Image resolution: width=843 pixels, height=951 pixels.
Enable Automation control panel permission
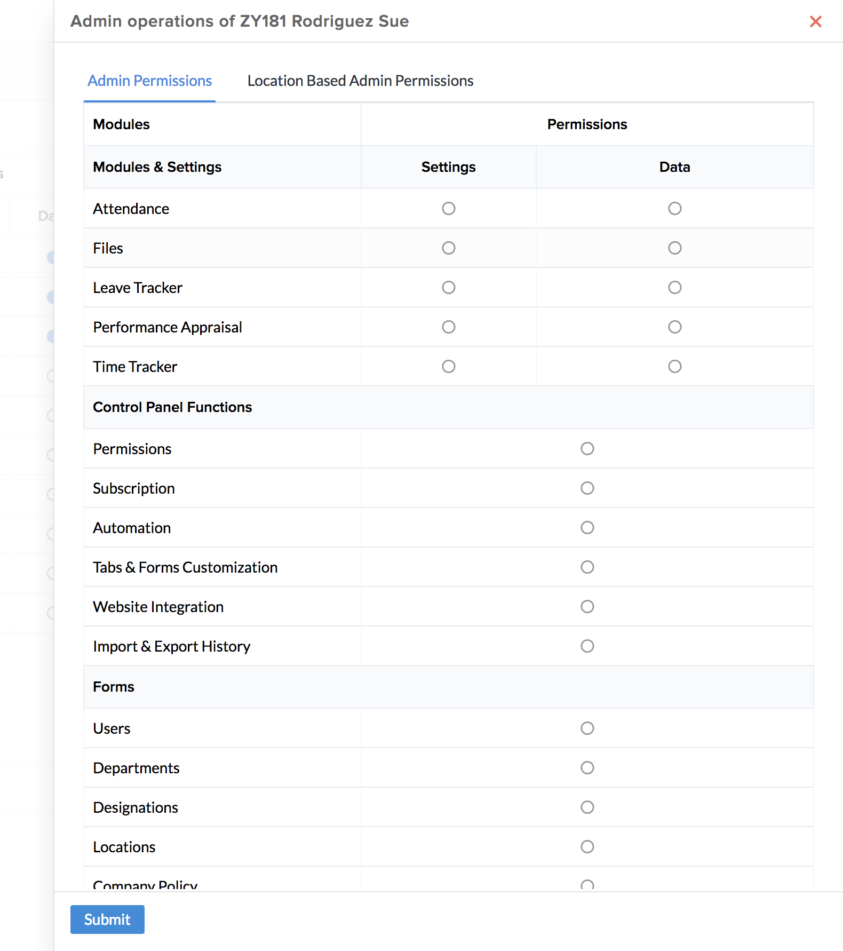click(x=587, y=528)
